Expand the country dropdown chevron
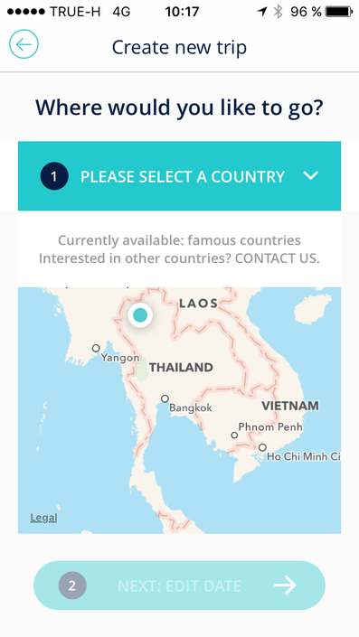Viewport: 359px width, 637px height. coord(311,176)
